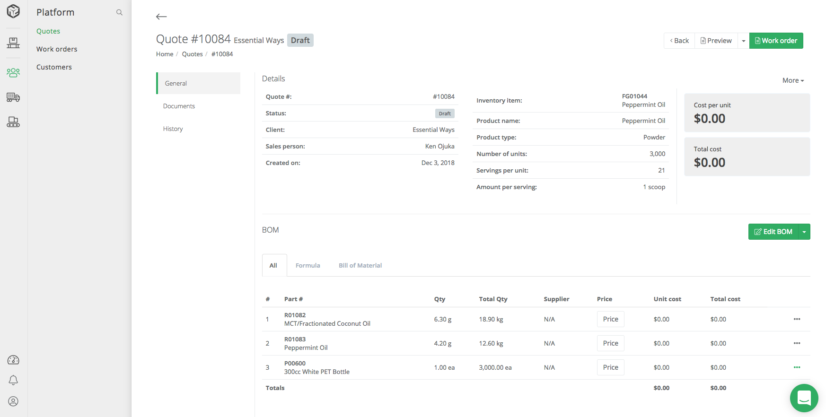Image resolution: width=826 pixels, height=417 pixels.
Task: Switch to the Formula tab
Action: pyautogui.click(x=308, y=265)
